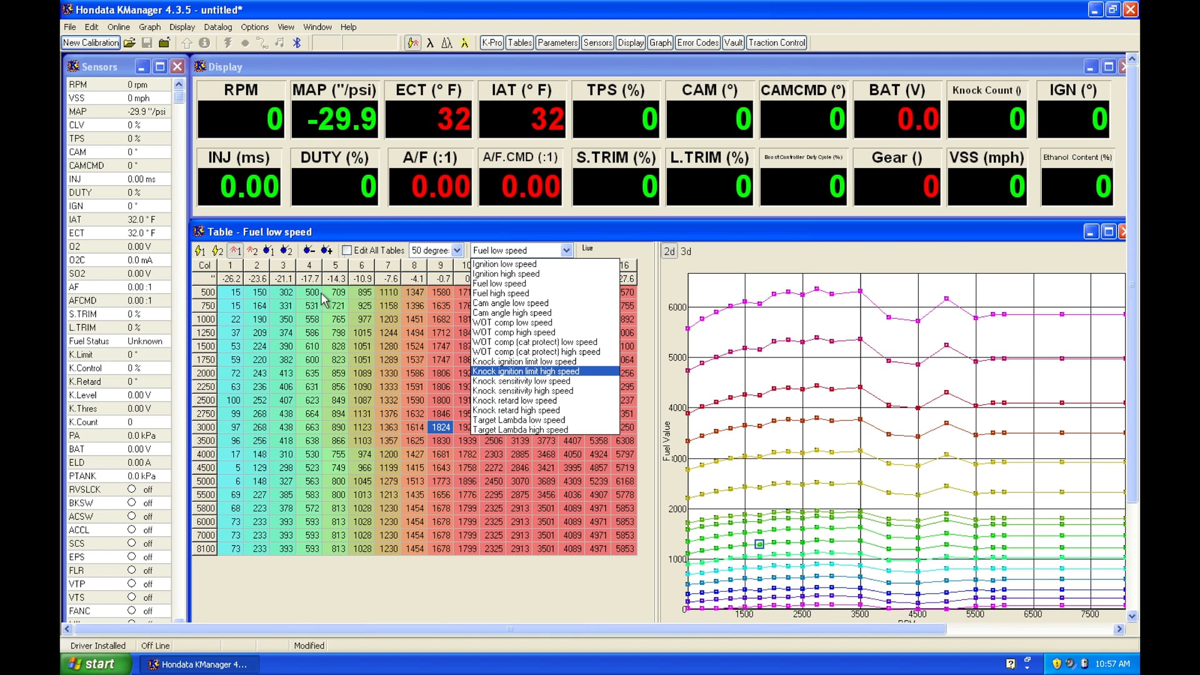Enable the Edit All Tables checkbox
The image size is (1200, 675).
(x=347, y=250)
